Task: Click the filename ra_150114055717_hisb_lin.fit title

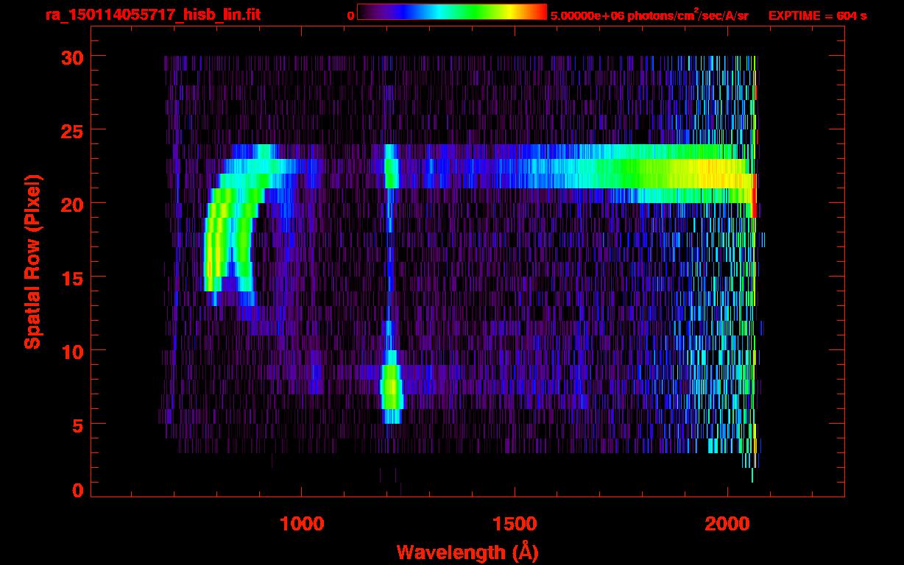Action: [152, 14]
